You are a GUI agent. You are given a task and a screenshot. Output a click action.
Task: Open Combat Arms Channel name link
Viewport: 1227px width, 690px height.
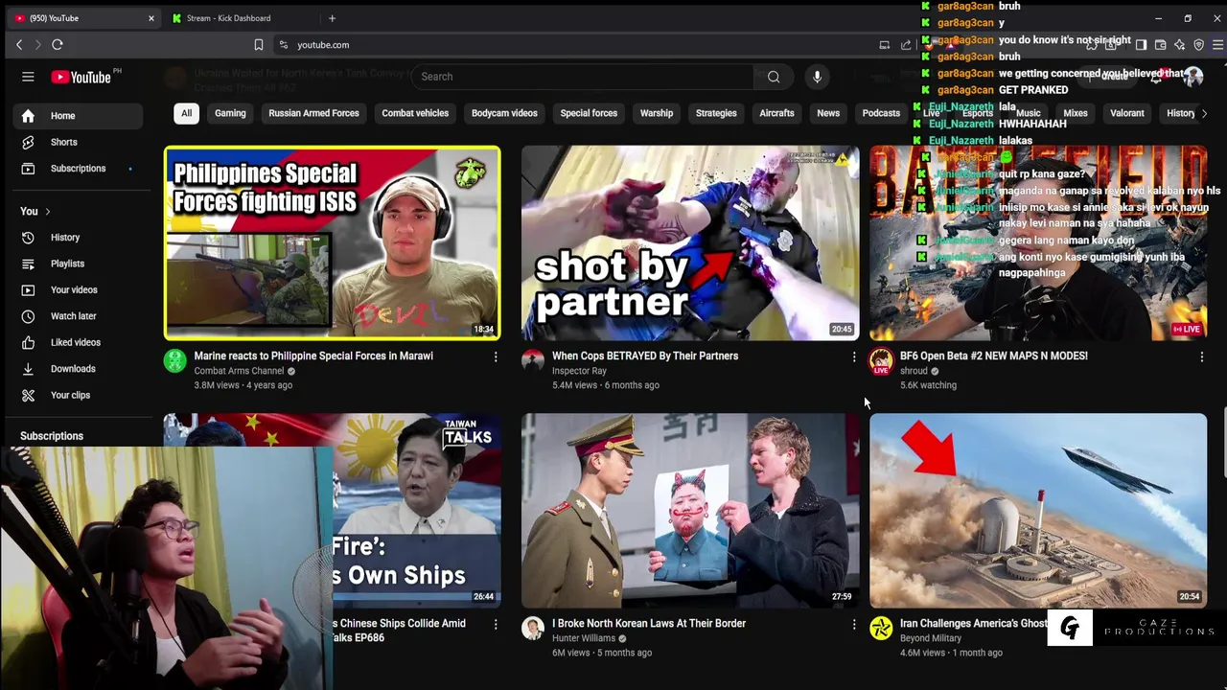point(239,371)
